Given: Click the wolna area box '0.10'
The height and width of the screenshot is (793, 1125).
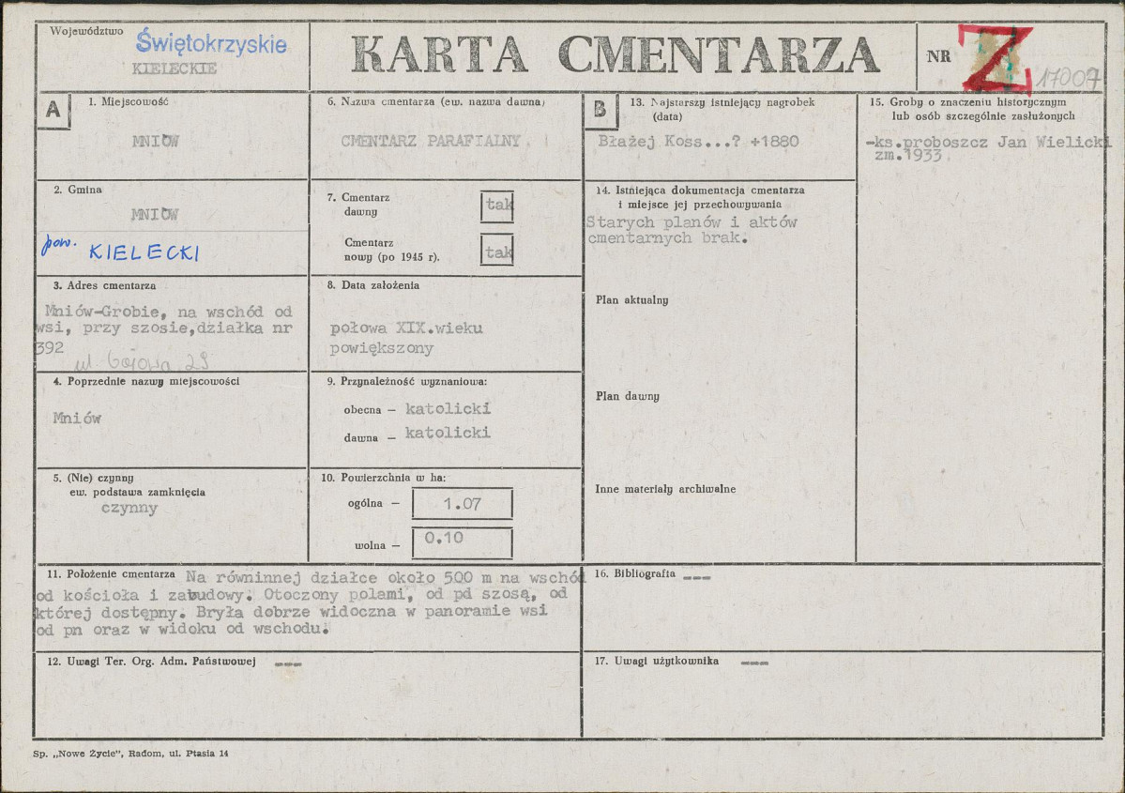Looking at the screenshot, I should (462, 543).
